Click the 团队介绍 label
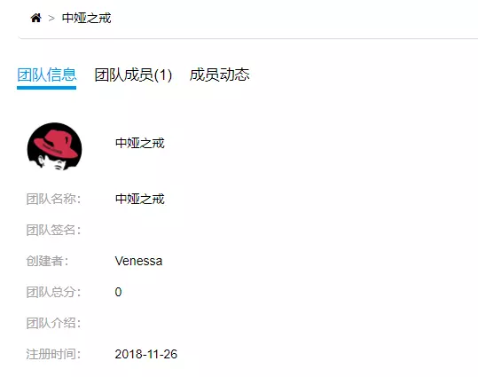 point(53,323)
